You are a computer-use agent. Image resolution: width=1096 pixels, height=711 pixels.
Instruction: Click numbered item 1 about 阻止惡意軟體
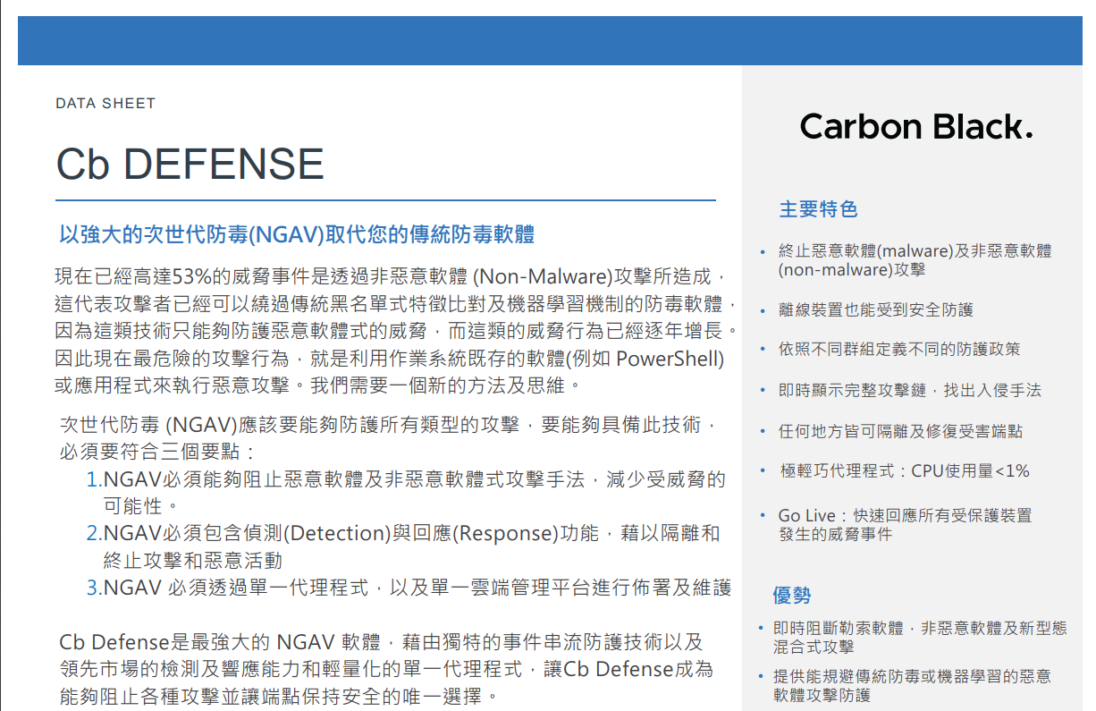coord(406,492)
